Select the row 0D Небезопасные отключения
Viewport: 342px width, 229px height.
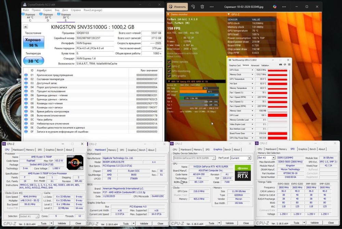pyautogui.click(x=91, y=123)
